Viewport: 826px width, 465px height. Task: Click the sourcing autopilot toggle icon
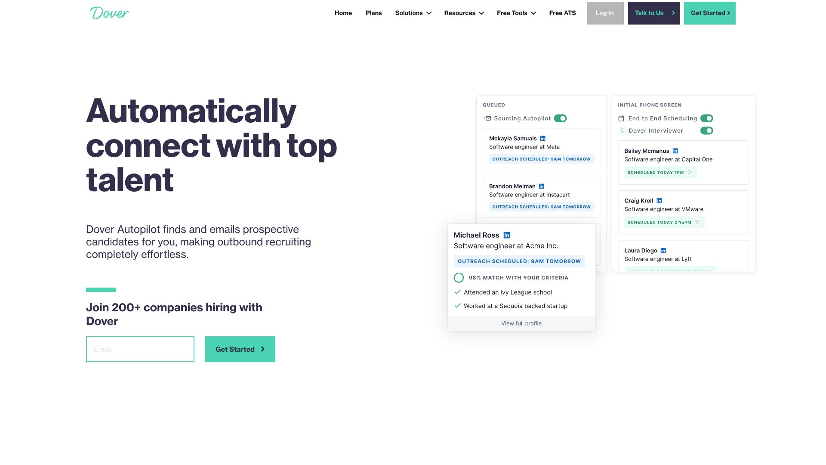561,118
